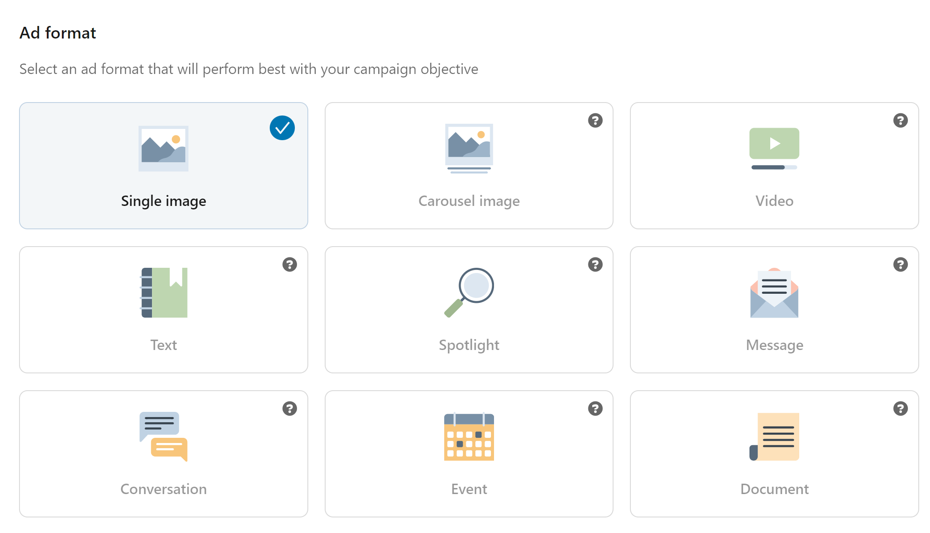Click the Spotlight magnifying glass icon

[469, 292]
